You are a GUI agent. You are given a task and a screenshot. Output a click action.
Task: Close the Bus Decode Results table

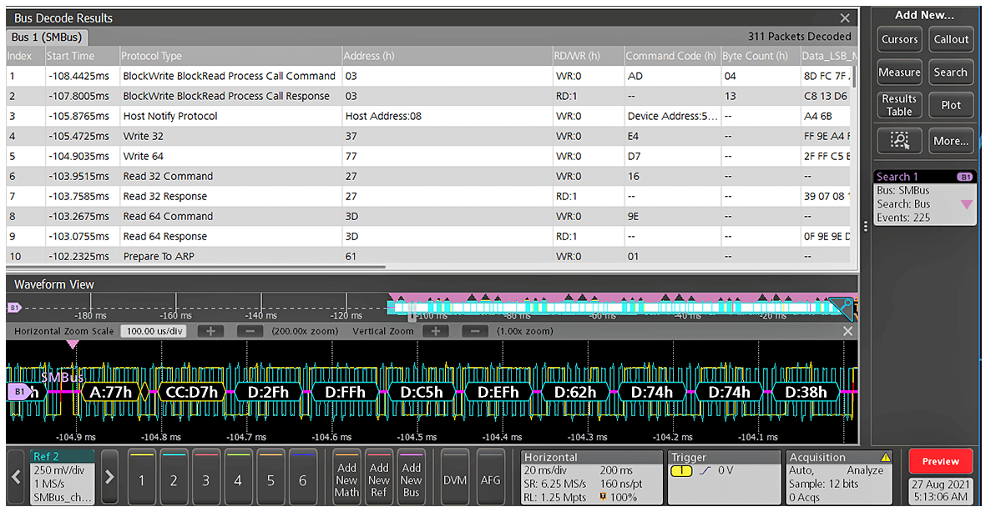tap(845, 18)
